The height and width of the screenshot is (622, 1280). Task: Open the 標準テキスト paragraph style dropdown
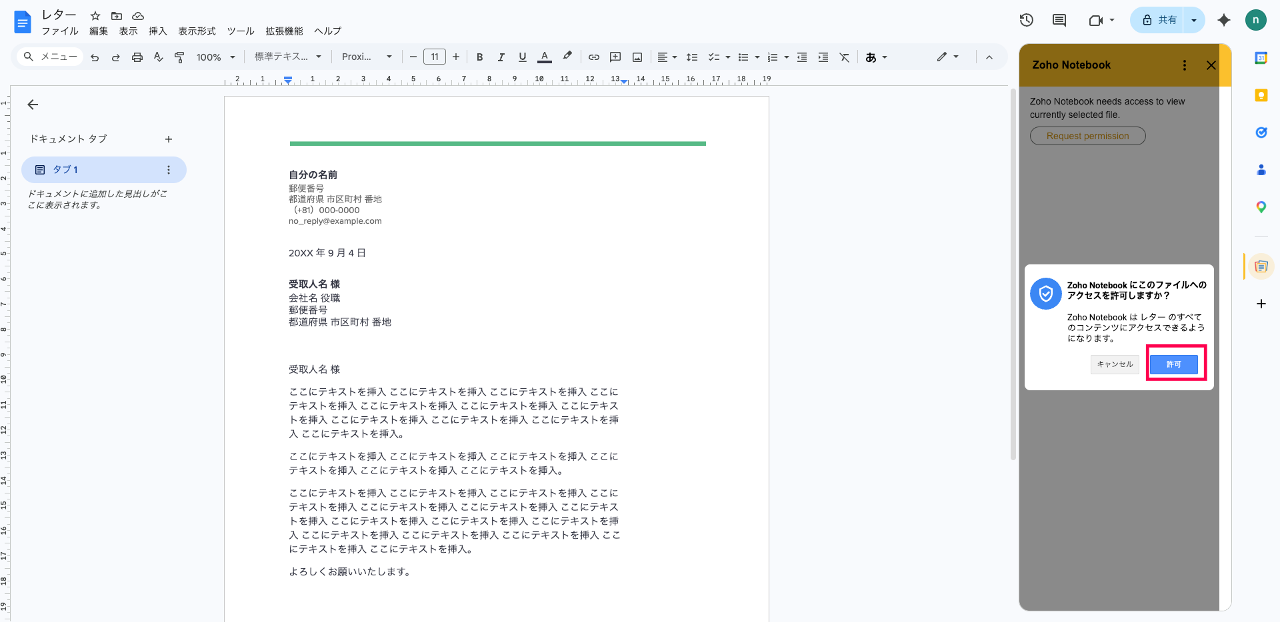point(288,57)
